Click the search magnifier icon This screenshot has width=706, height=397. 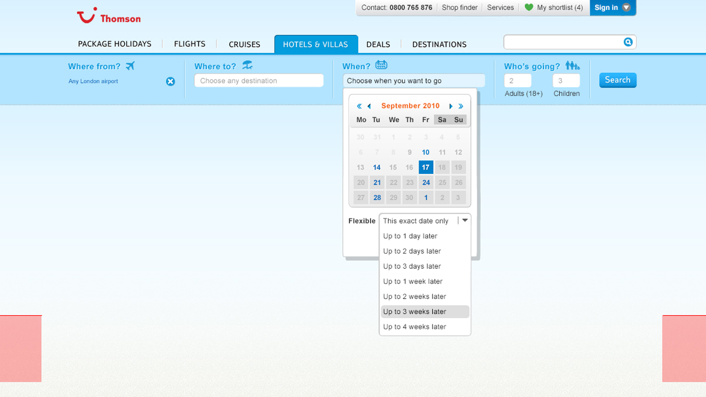coord(627,42)
